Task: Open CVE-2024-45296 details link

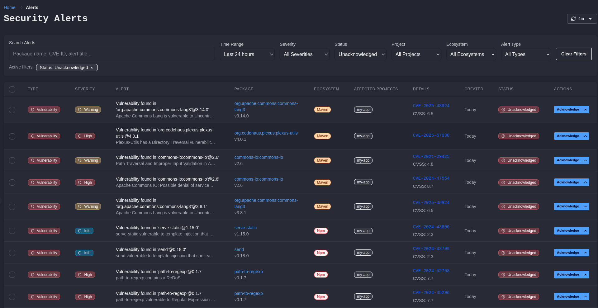Action: coord(431,293)
